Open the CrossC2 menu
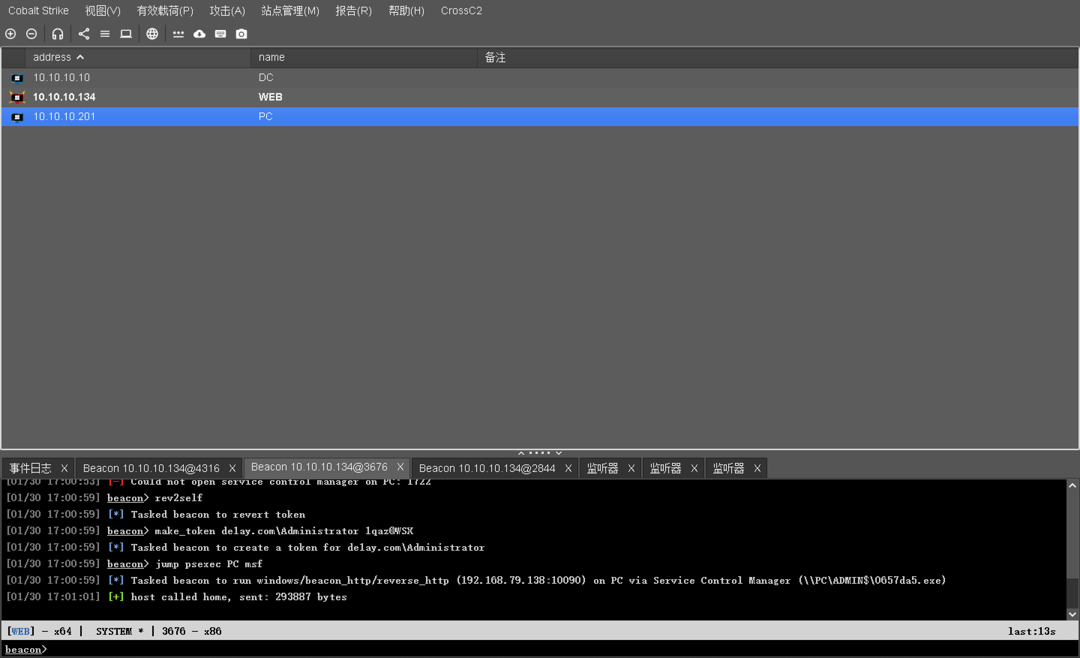 (461, 11)
